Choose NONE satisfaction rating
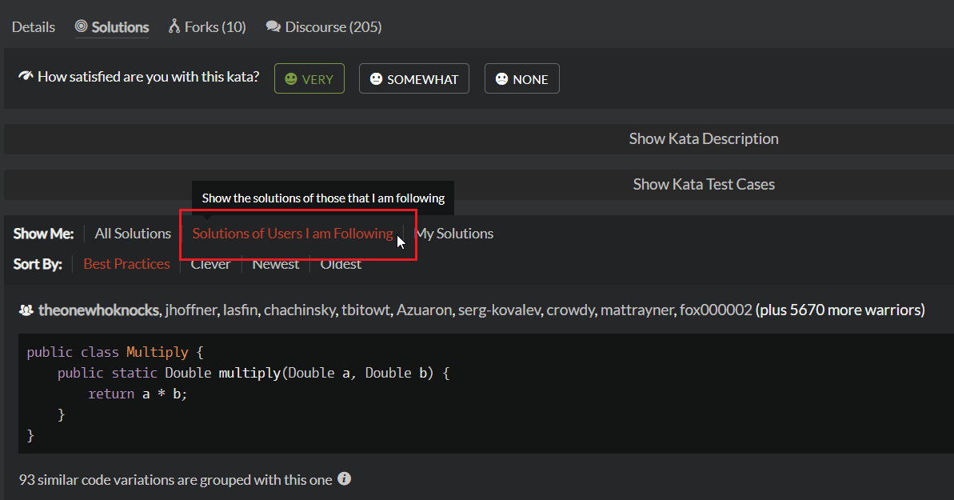Image resolution: width=954 pixels, height=500 pixels. pyautogui.click(x=521, y=79)
